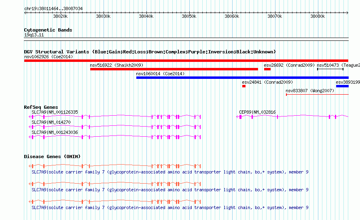Select the nsv516922 (Shaikh2009) red variant bar

pyautogui.click(x=174, y=69)
